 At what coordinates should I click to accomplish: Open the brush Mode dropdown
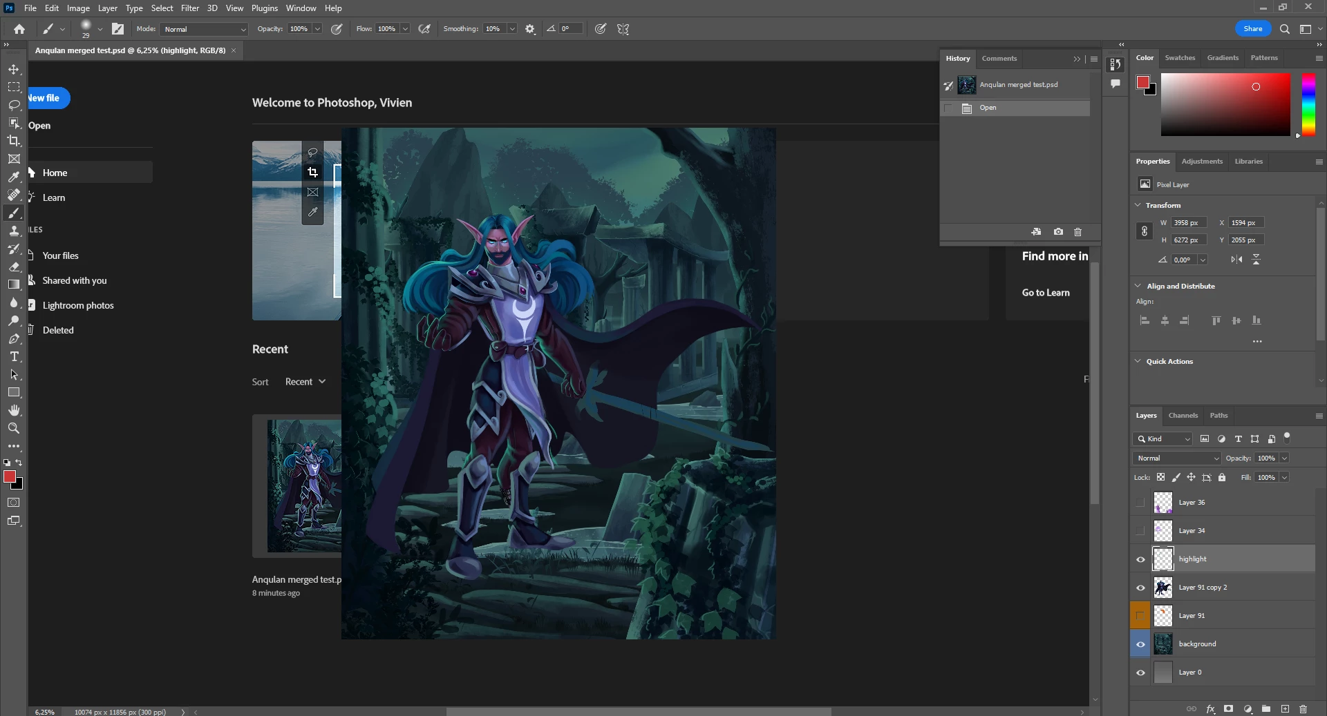204,29
